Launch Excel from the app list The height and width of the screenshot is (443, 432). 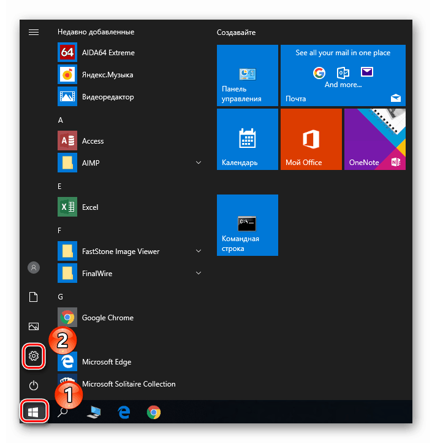(x=130, y=207)
